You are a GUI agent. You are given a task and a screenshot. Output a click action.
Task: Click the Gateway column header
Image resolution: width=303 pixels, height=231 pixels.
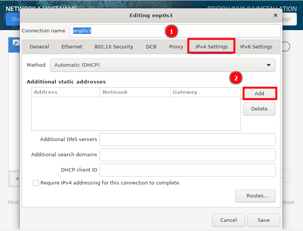point(205,92)
